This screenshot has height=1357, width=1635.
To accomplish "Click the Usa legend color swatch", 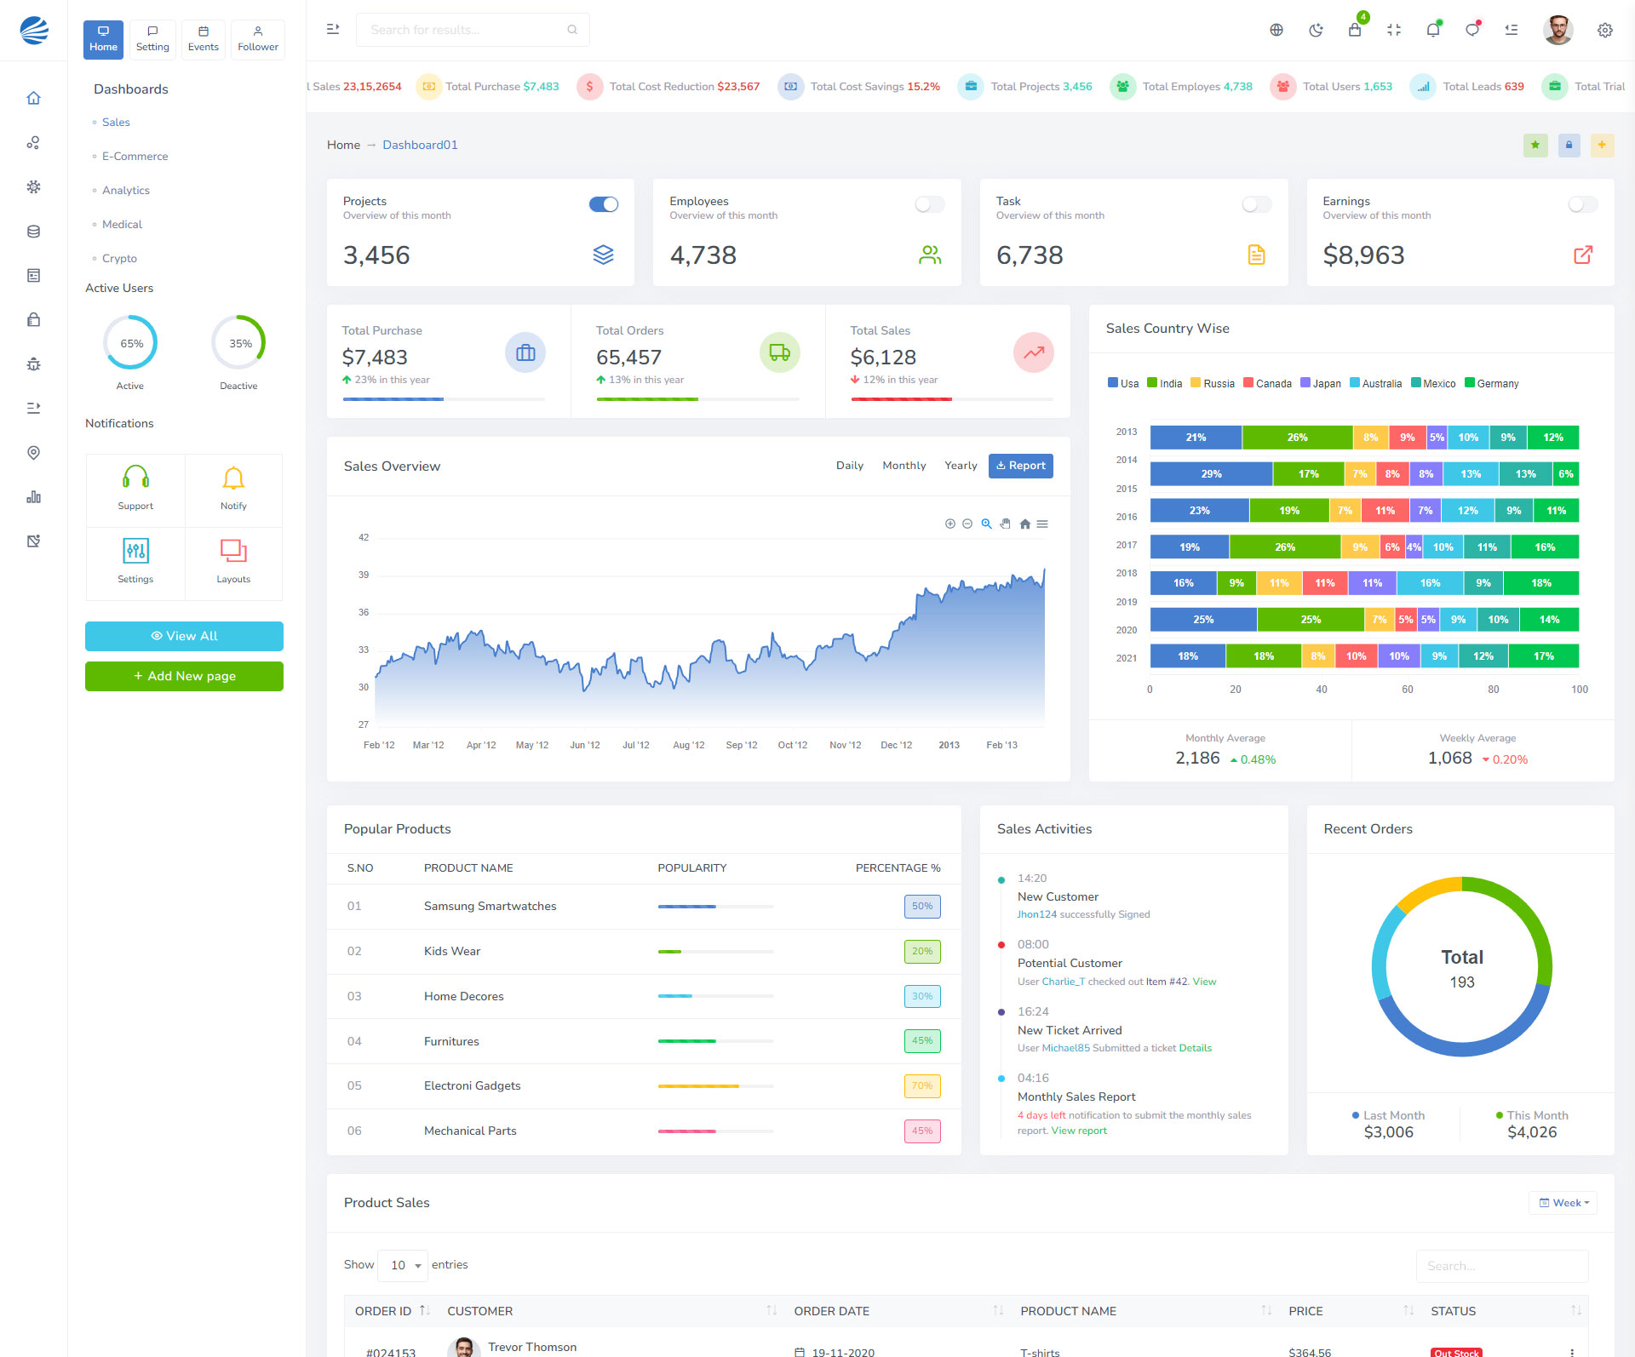I will coord(1112,383).
